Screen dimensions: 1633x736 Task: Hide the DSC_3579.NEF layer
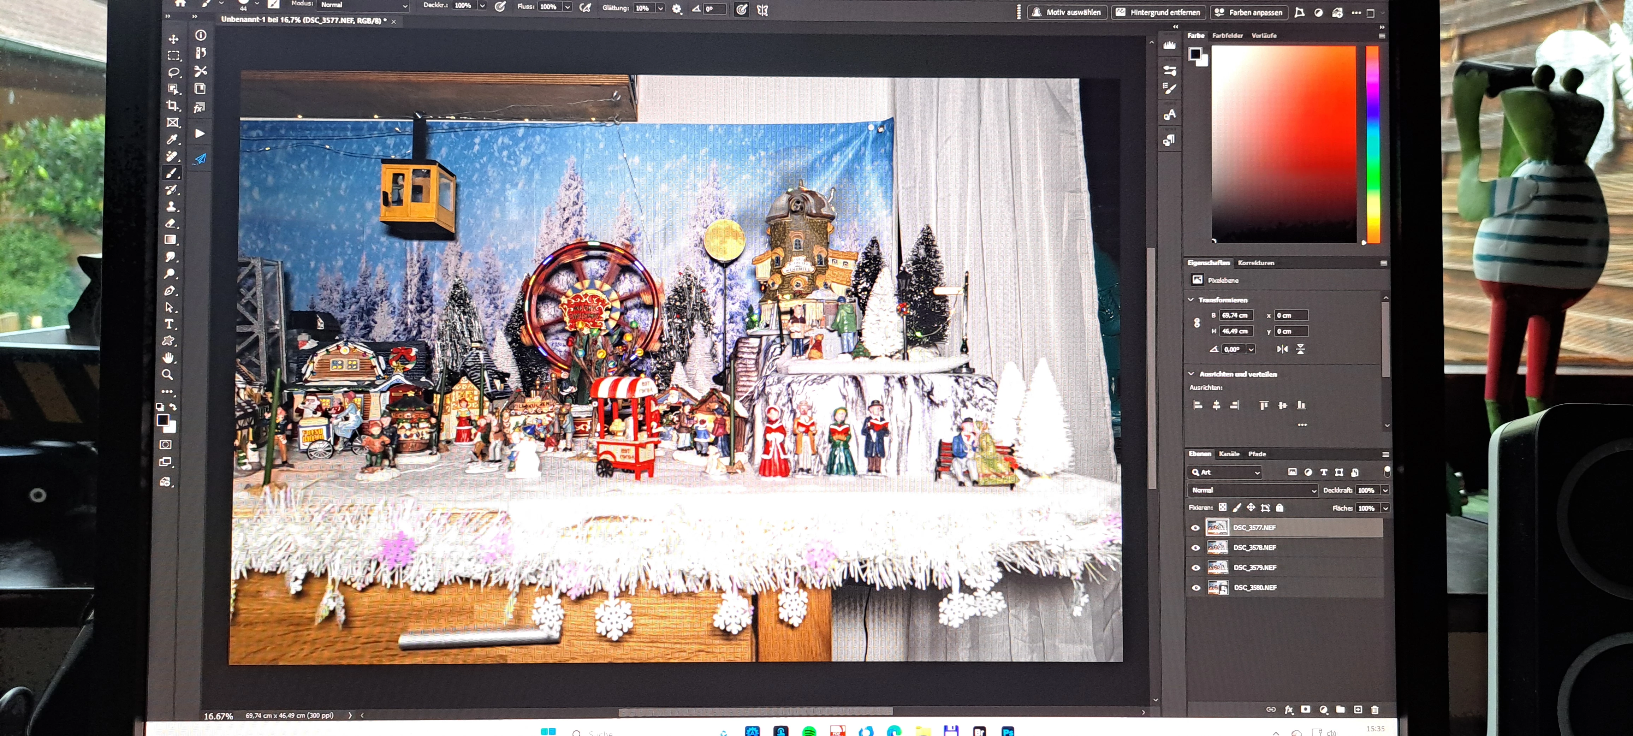pos(1195,568)
